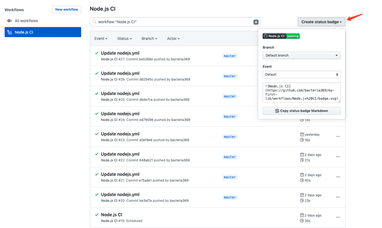The image size is (382, 228).
Task: Click the All workflows icon in sidebar
Action: [10, 21]
